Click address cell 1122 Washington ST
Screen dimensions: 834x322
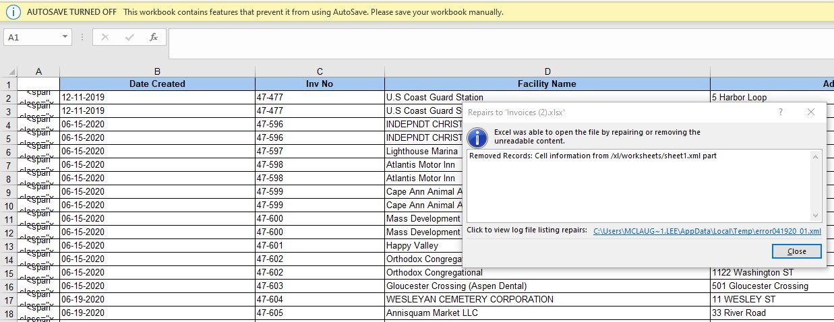pos(772,273)
